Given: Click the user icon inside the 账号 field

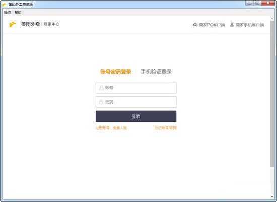Looking at the screenshot, I should [101, 88].
